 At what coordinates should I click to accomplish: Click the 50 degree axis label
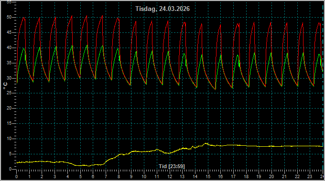(x=9, y=17)
